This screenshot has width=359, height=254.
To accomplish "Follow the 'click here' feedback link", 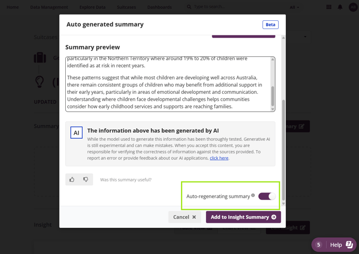I will (x=219, y=158).
